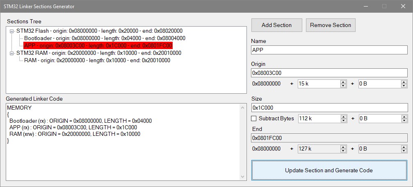The width and height of the screenshot is (413, 187).
Task: Focus the Name input field
Action: coord(329,50)
